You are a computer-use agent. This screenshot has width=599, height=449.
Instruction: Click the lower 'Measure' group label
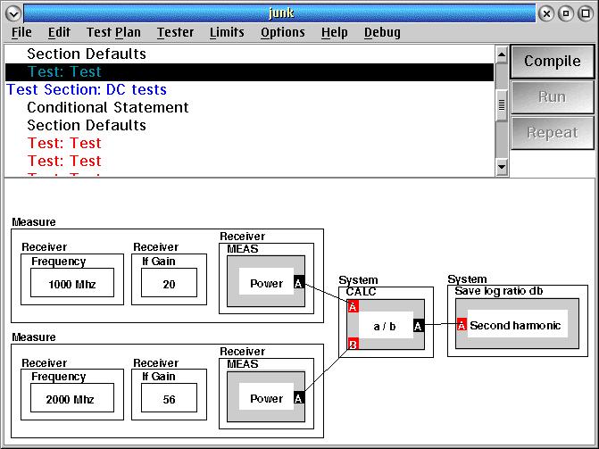34,337
